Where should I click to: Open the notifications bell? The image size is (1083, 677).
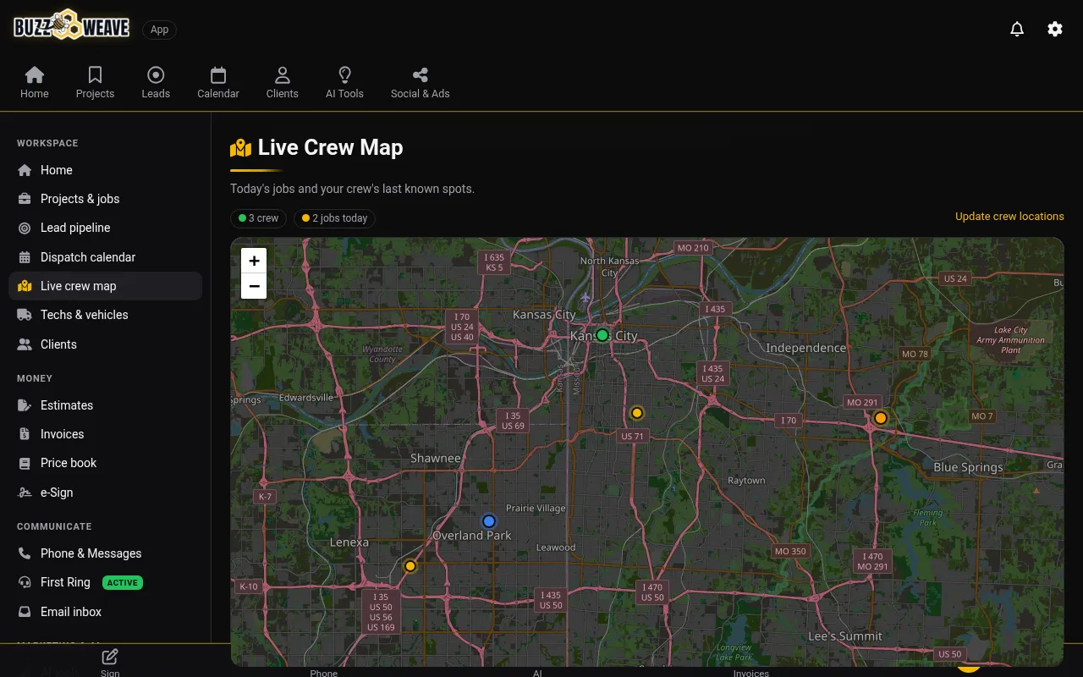(x=1017, y=29)
